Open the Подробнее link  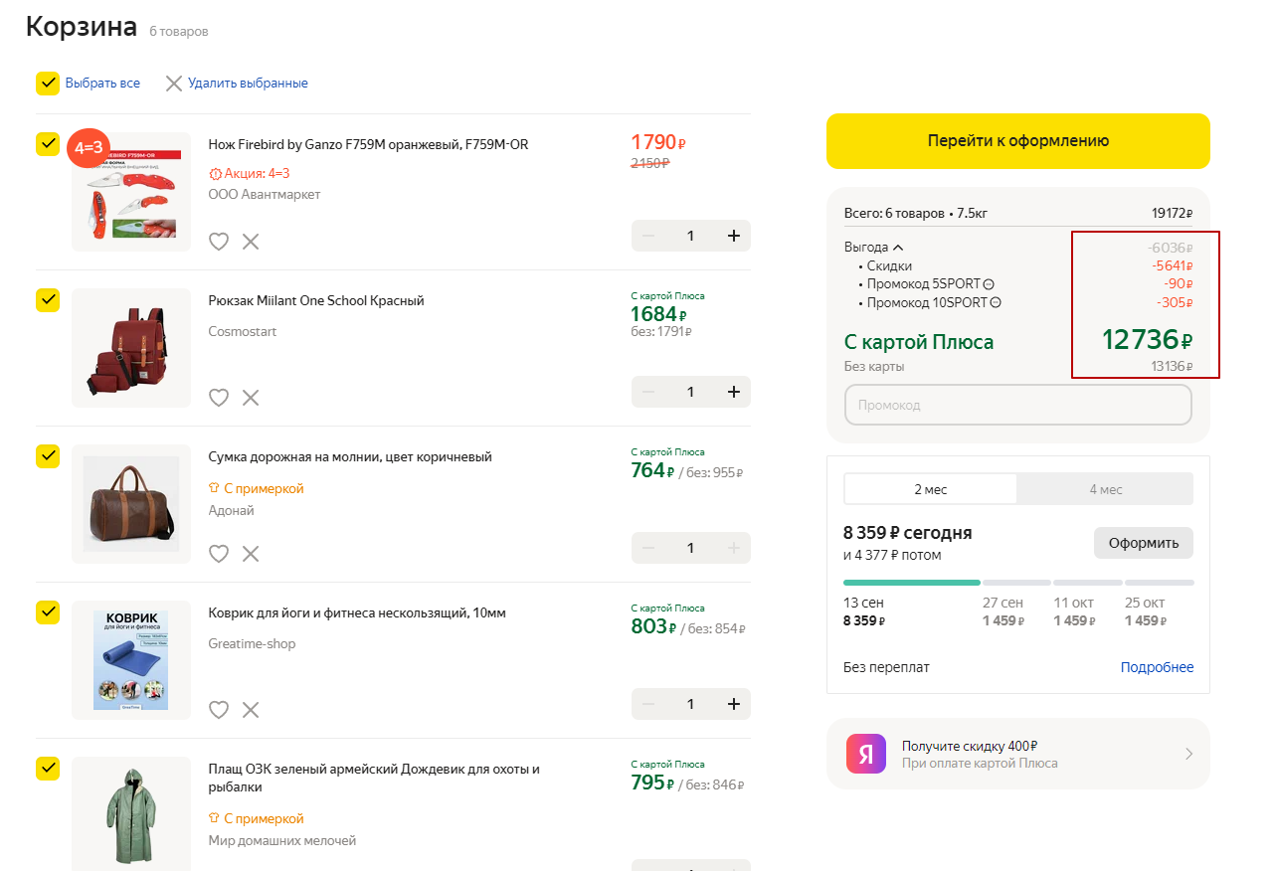[x=1157, y=667]
